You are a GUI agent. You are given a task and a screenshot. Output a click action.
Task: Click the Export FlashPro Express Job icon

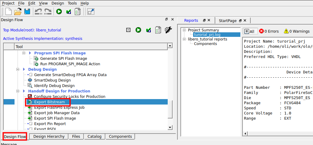point(30,108)
